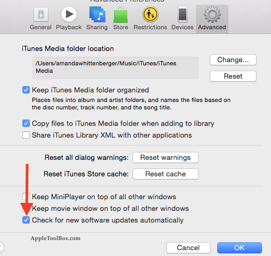Open the Devices preferences pane
Image resolution: width=271 pixels, height=256 pixels.
(x=183, y=18)
